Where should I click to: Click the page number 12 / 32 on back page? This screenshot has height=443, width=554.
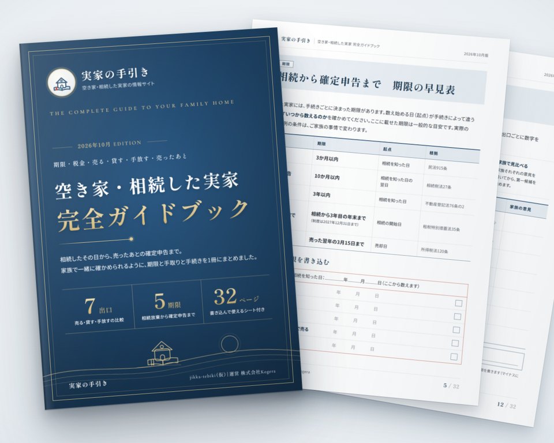(x=507, y=405)
